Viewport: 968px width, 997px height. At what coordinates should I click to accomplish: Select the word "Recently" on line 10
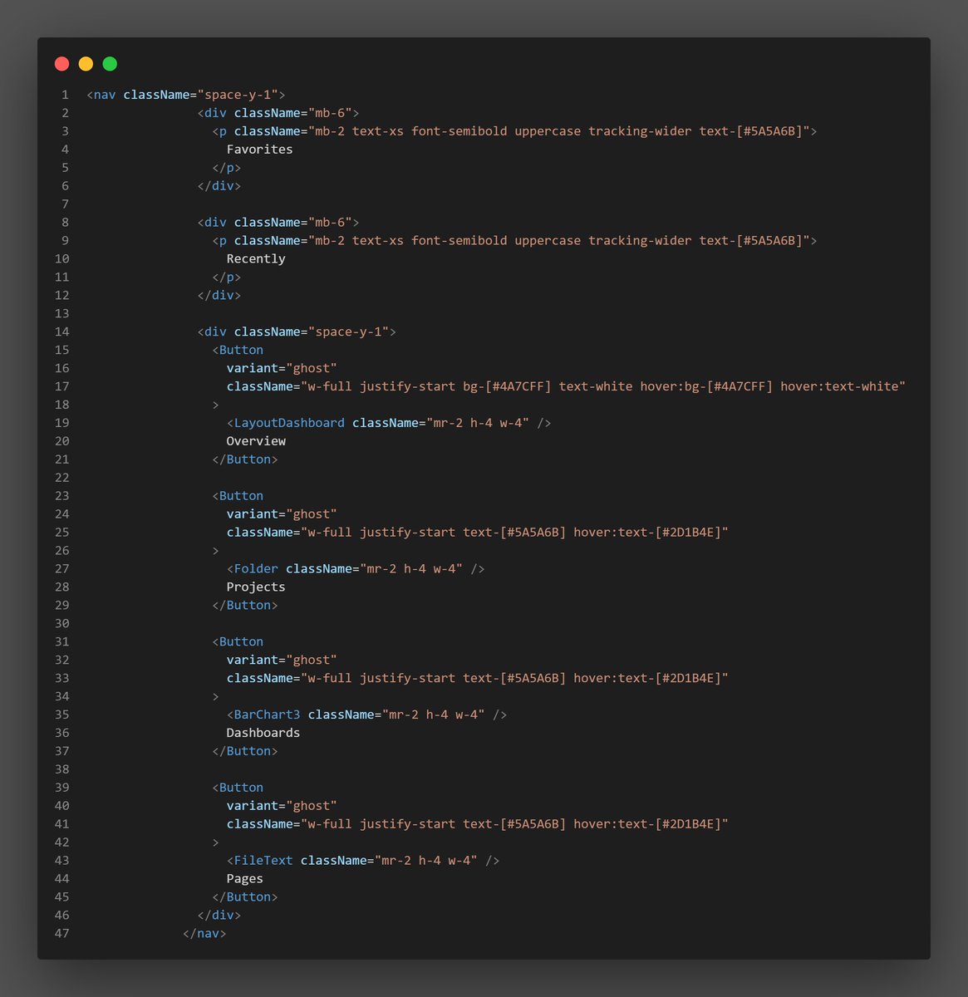coord(256,259)
